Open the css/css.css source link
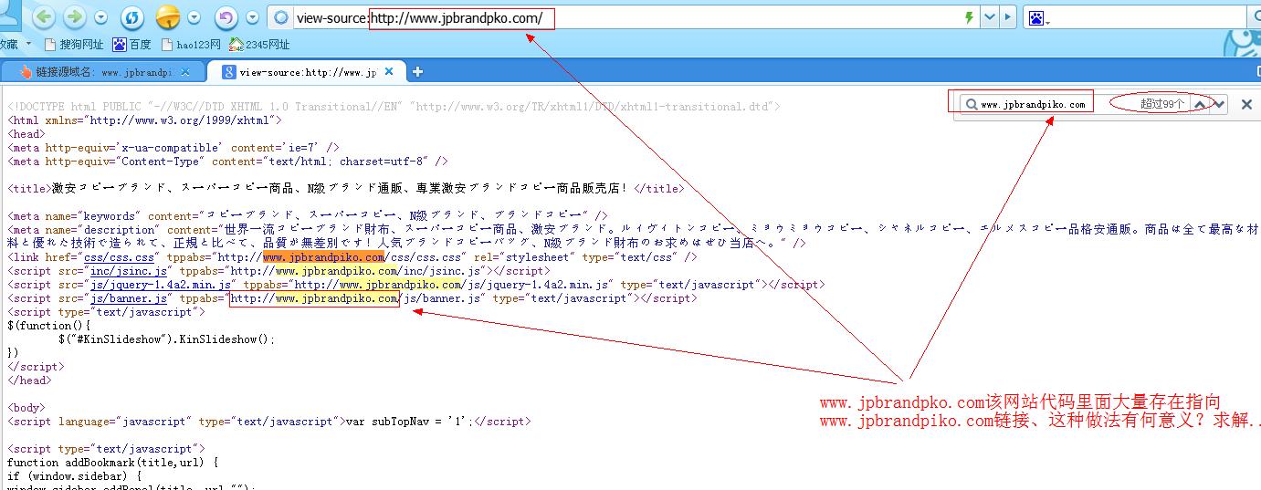This screenshot has height=490, width=1261. (119, 257)
